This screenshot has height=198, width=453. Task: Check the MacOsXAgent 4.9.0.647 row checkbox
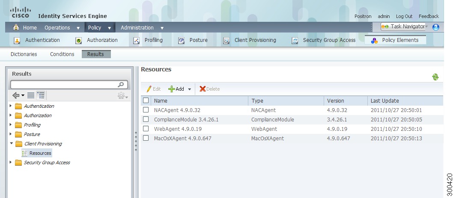click(146, 138)
